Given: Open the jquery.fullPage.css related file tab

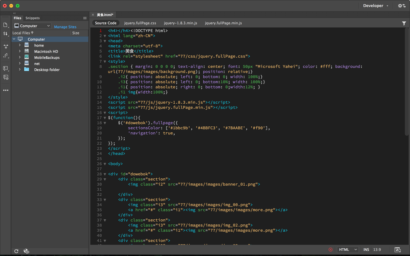Looking at the screenshot, I should tap(140, 23).
